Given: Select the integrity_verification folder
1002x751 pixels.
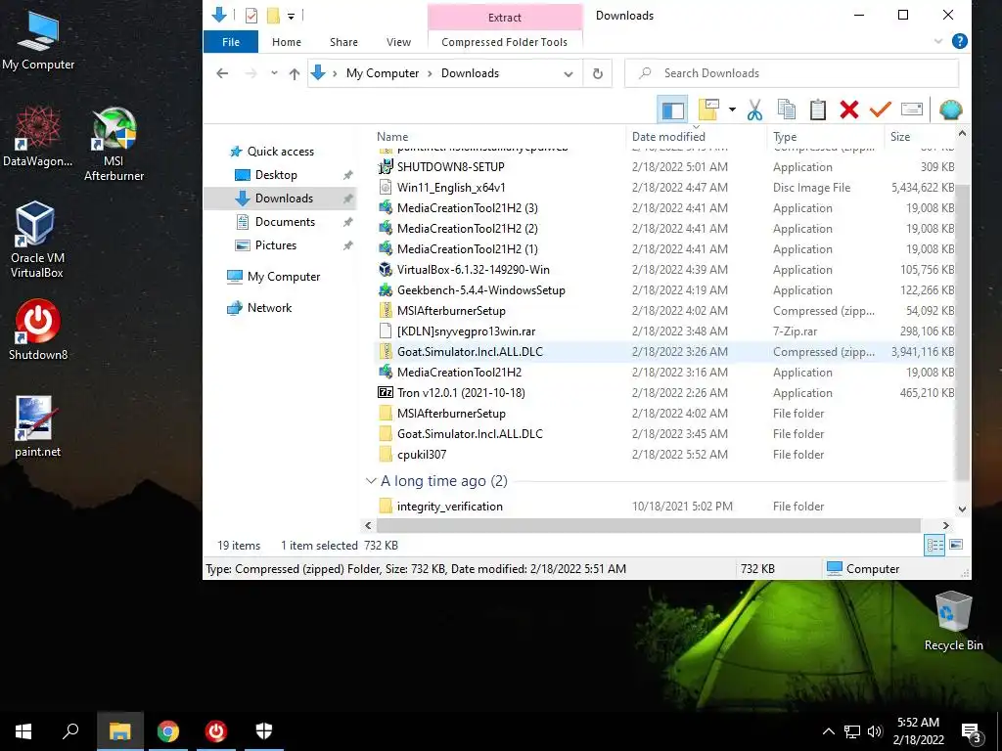Looking at the screenshot, I should point(449,507).
